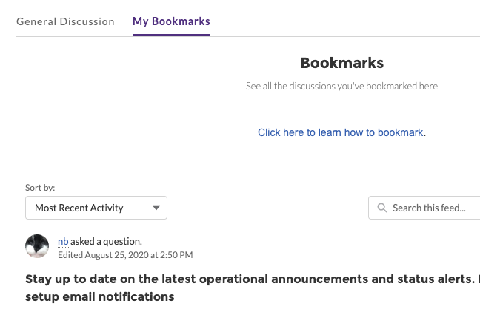Click the magnifying glass search icon
Viewport: 480px width, 312px height.
click(381, 208)
